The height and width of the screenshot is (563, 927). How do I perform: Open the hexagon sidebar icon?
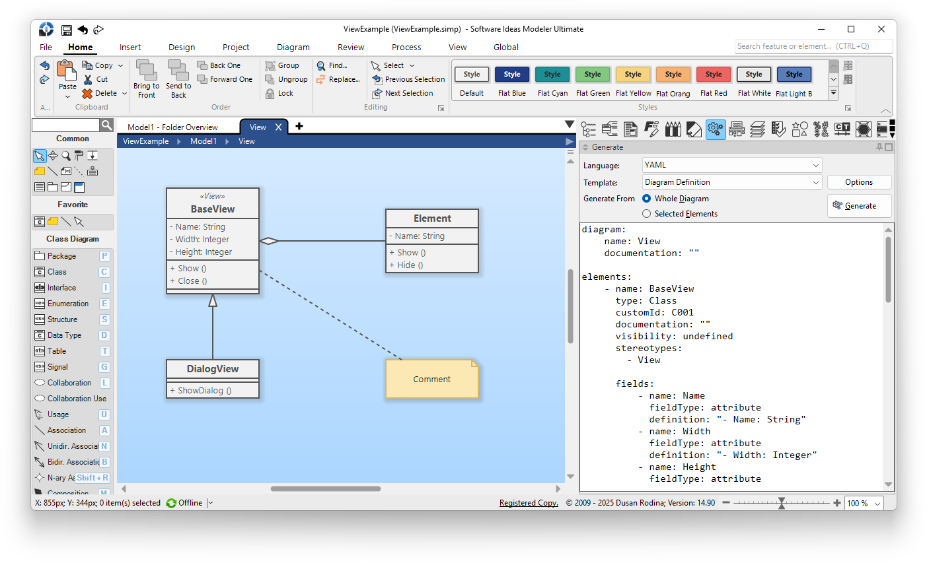864,129
